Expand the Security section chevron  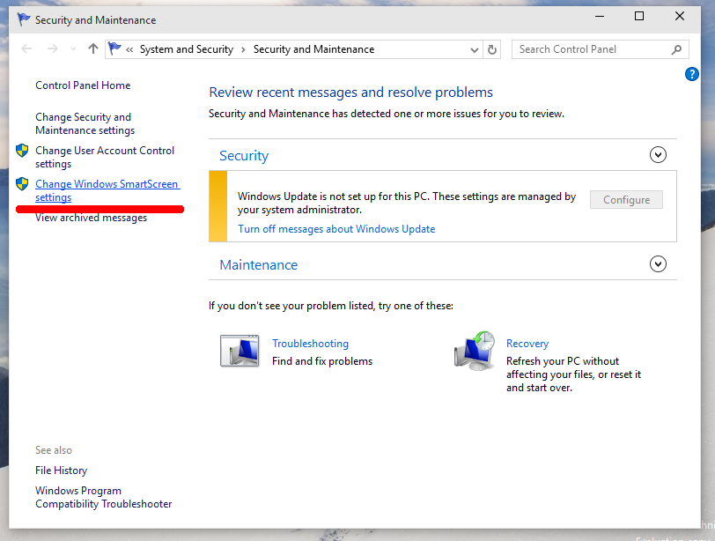click(x=658, y=155)
